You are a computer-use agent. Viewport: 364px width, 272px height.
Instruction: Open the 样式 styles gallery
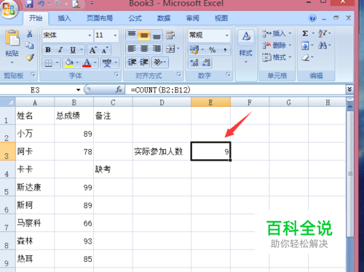246,47
